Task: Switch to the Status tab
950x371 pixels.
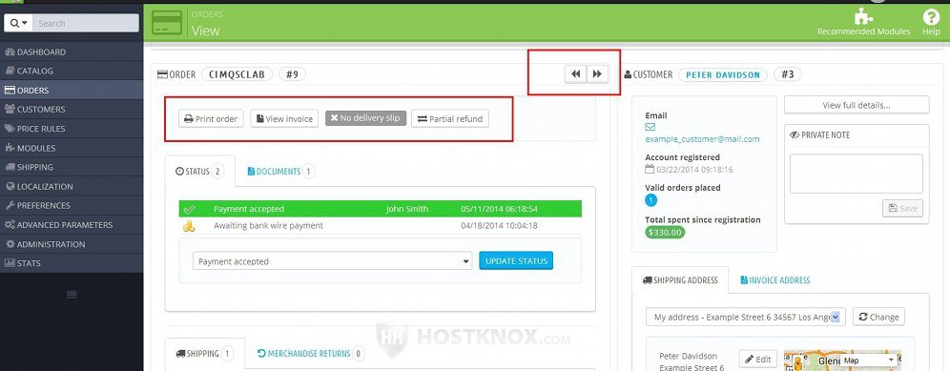Action: point(199,172)
